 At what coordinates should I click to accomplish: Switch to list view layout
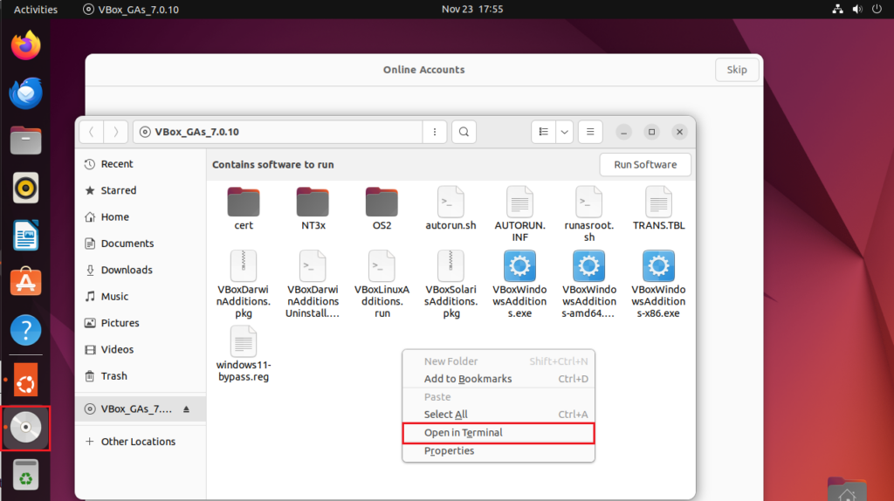click(x=544, y=132)
